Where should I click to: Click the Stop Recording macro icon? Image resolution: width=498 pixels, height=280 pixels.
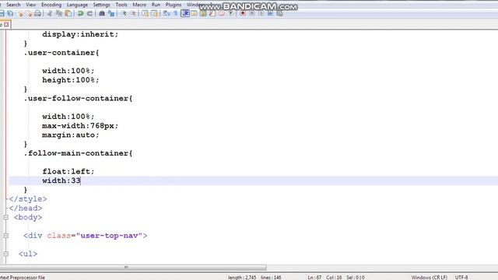252,13
